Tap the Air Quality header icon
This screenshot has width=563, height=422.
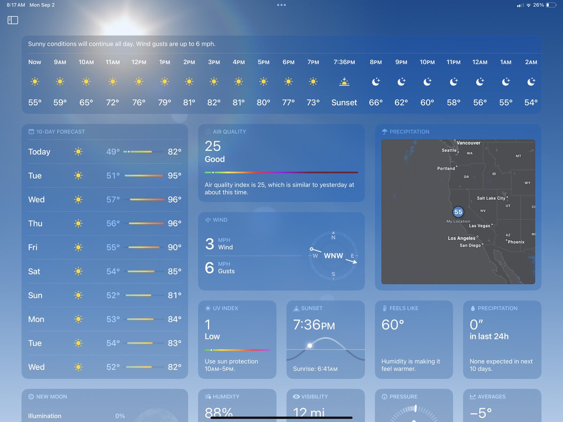(x=208, y=132)
